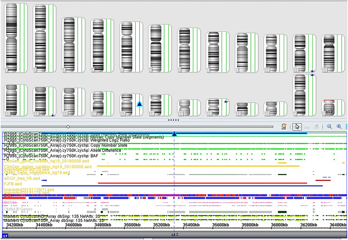348x240 pixels.
Task: Click the Markers CytoScanHD_Array track label
Action: tap(52, 216)
